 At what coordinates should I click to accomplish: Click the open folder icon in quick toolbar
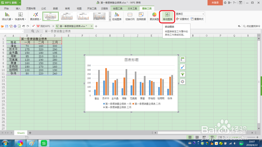[2, 26]
